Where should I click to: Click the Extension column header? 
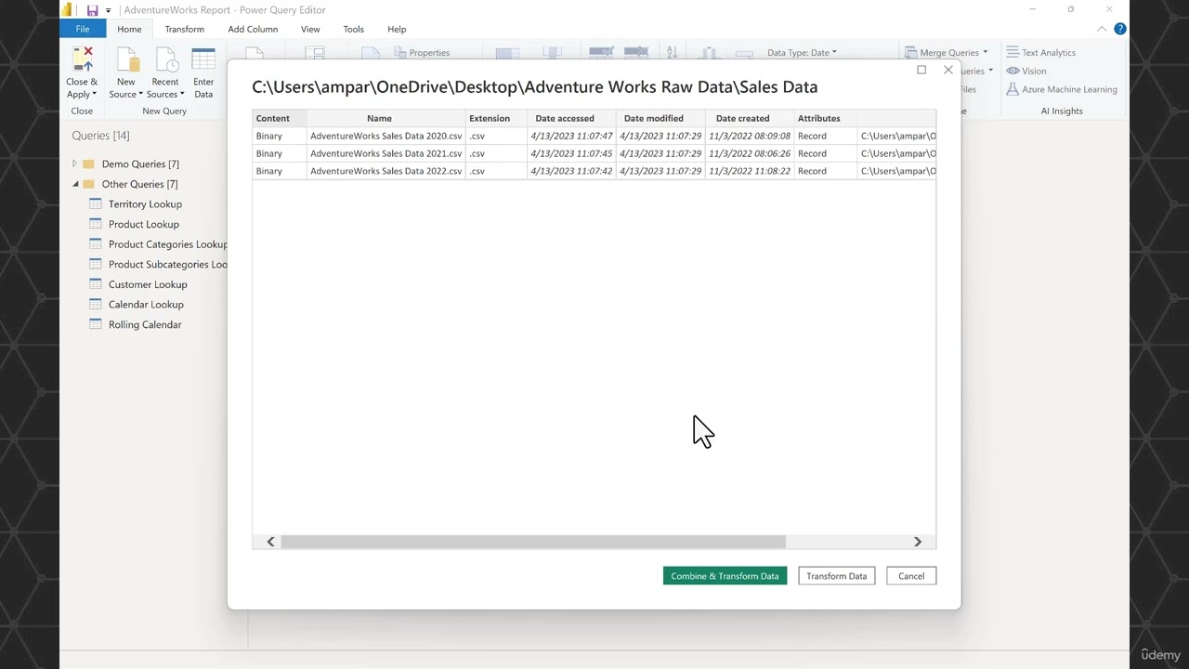496,118
